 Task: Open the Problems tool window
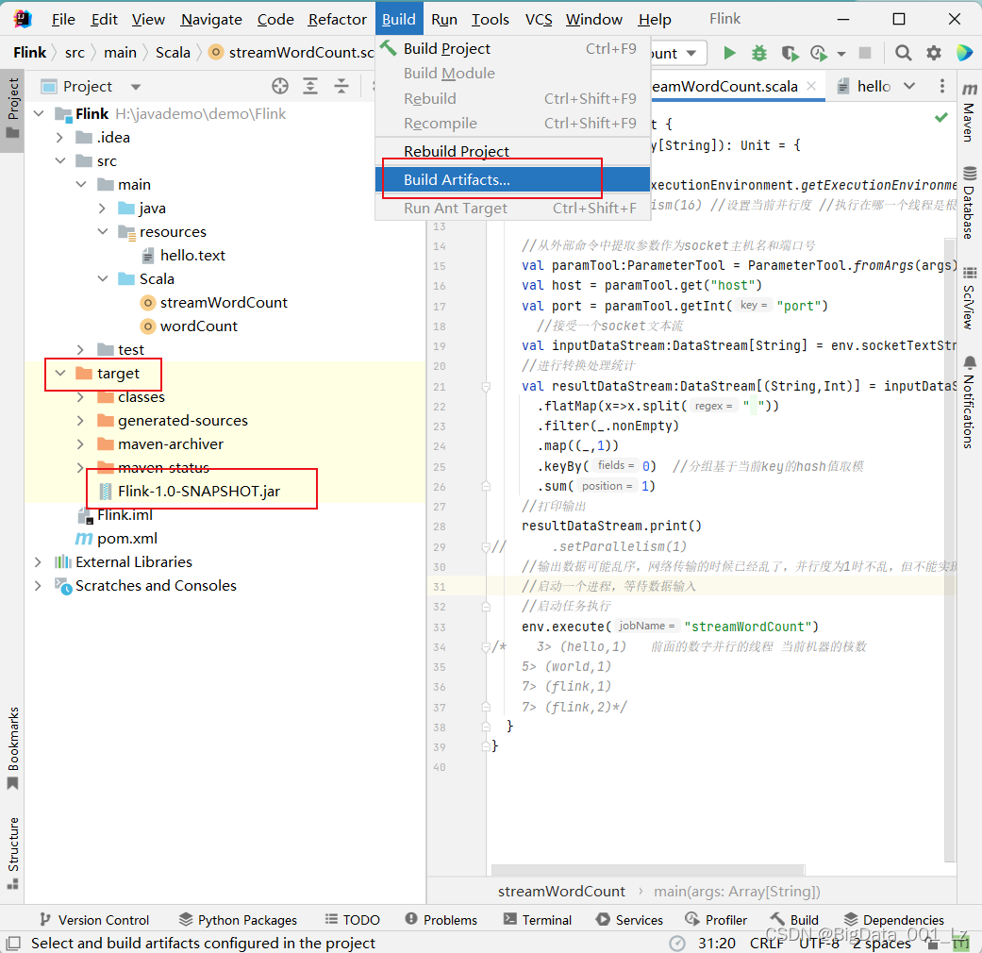(441, 920)
